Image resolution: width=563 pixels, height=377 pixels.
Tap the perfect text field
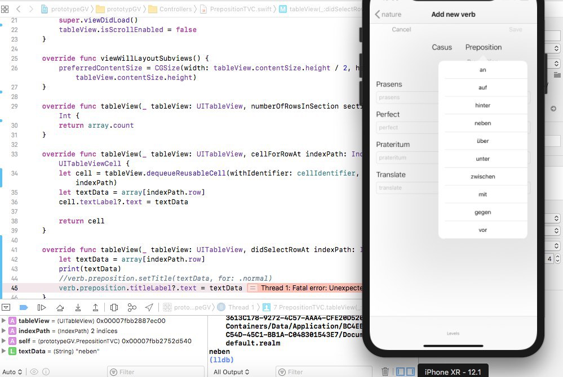click(x=407, y=128)
